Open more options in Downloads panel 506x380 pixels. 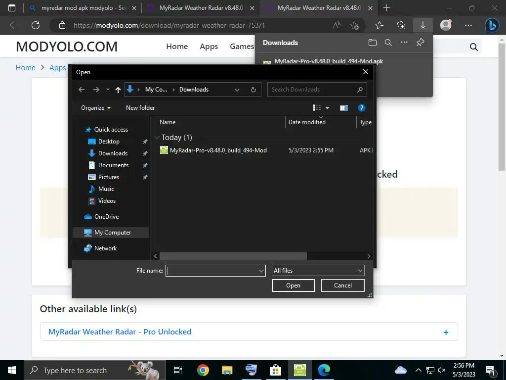coord(404,43)
